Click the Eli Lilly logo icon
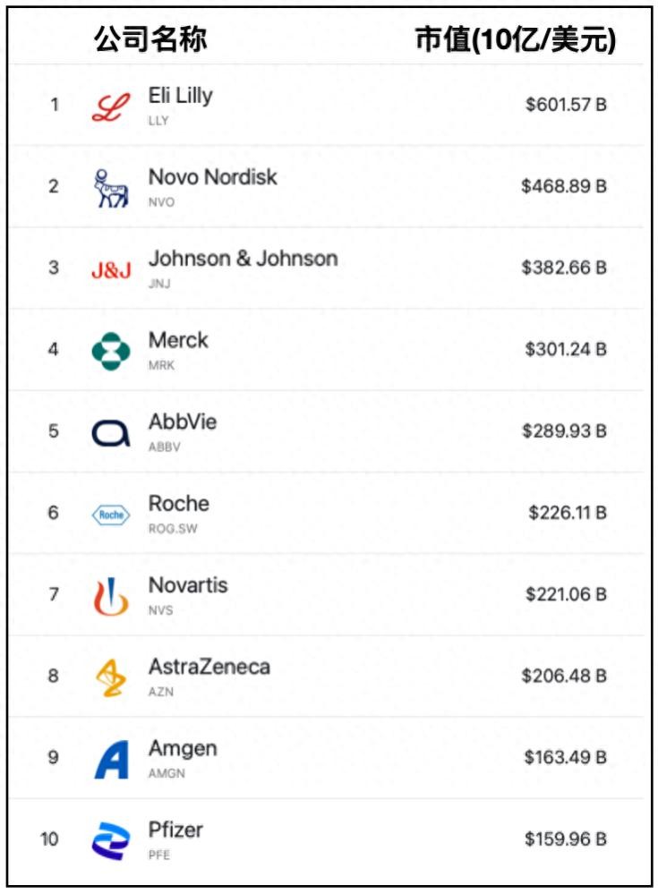658x894 pixels. [x=111, y=106]
